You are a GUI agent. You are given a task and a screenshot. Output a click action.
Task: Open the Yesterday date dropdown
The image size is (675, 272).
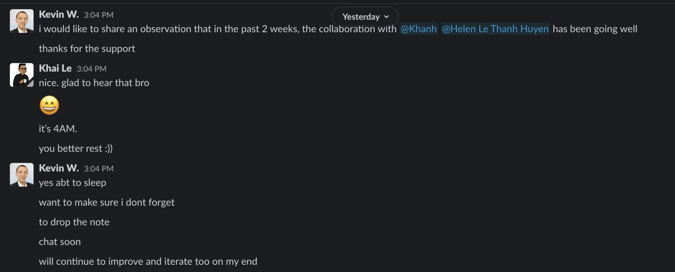click(365, 17)
